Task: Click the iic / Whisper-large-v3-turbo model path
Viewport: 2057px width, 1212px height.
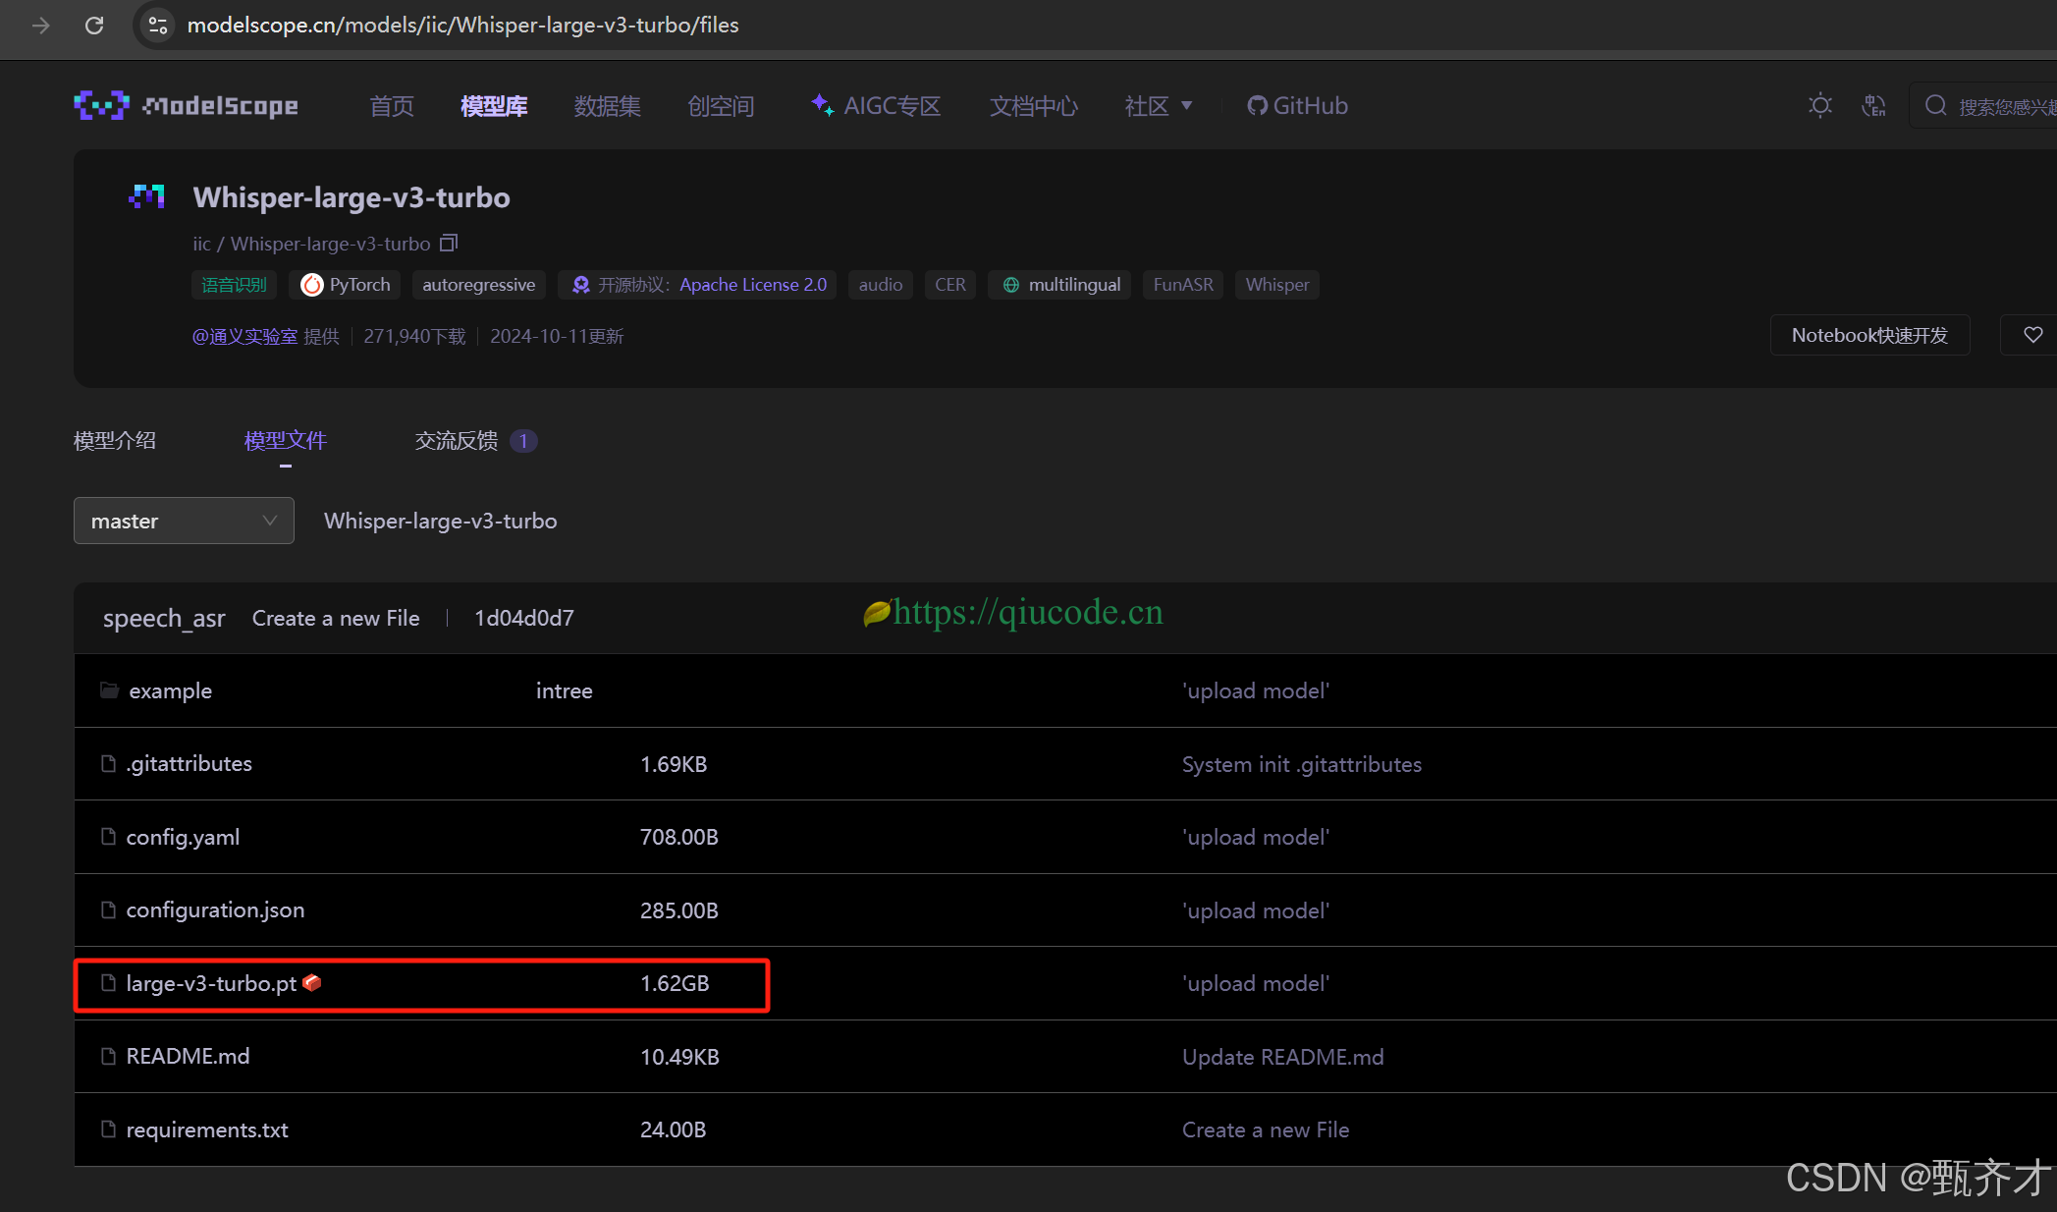Action: point(311,244)
